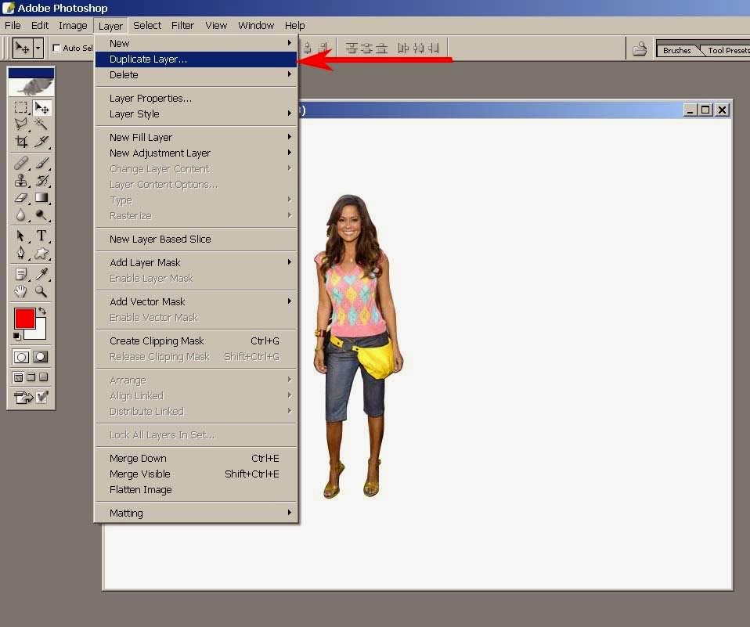Open the Select menu
This screenshot has width=750, height=627.
(147, 25)
